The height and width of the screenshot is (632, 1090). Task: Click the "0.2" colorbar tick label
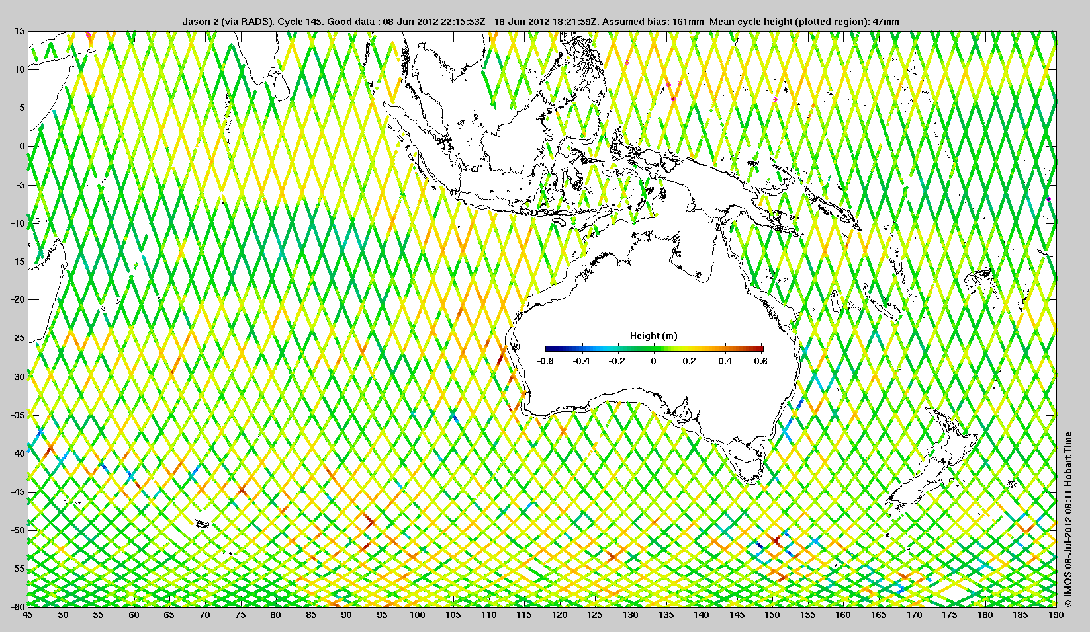tap(690, 361)
